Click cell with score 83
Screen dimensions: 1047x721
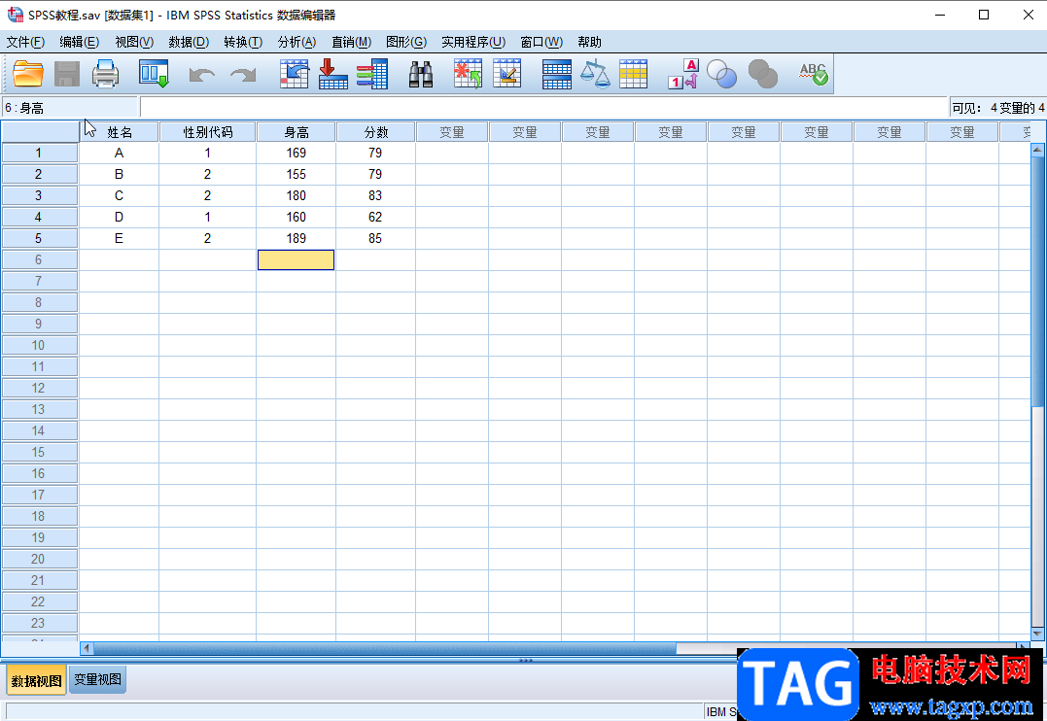(375, 195)
